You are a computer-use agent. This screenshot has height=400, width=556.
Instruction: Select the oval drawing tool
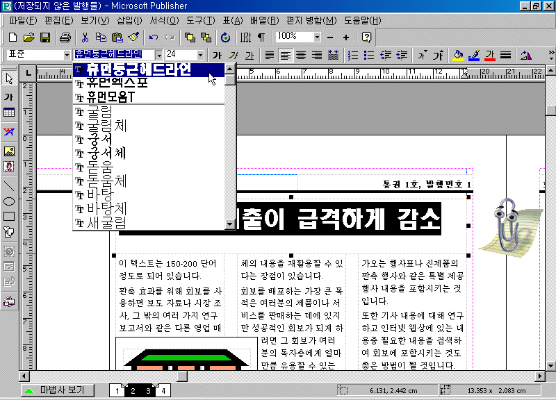(9, 201)
